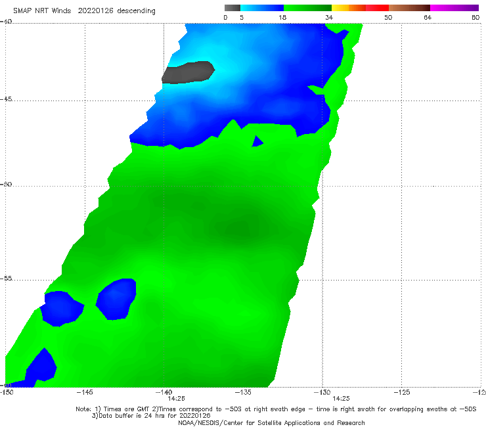Click the swath time 14:26
Screen dimensions: 486x427
[177, 399]
